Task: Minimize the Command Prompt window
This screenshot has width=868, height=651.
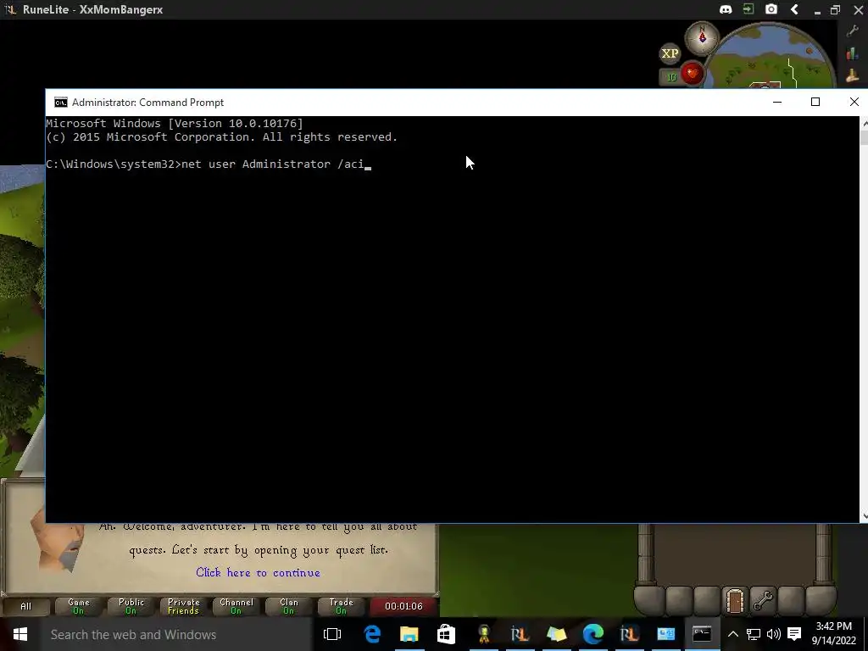Action: coord(777,103)
